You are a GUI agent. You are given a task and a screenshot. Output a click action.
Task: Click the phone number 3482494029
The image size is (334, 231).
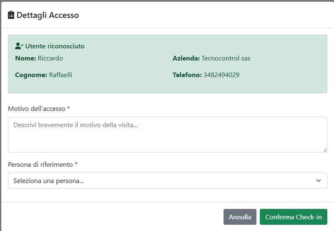tap(221, 75)
